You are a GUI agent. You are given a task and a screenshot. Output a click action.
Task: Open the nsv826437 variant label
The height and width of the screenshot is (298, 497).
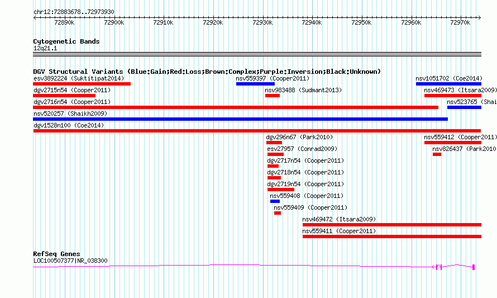(x=465, y=149)
